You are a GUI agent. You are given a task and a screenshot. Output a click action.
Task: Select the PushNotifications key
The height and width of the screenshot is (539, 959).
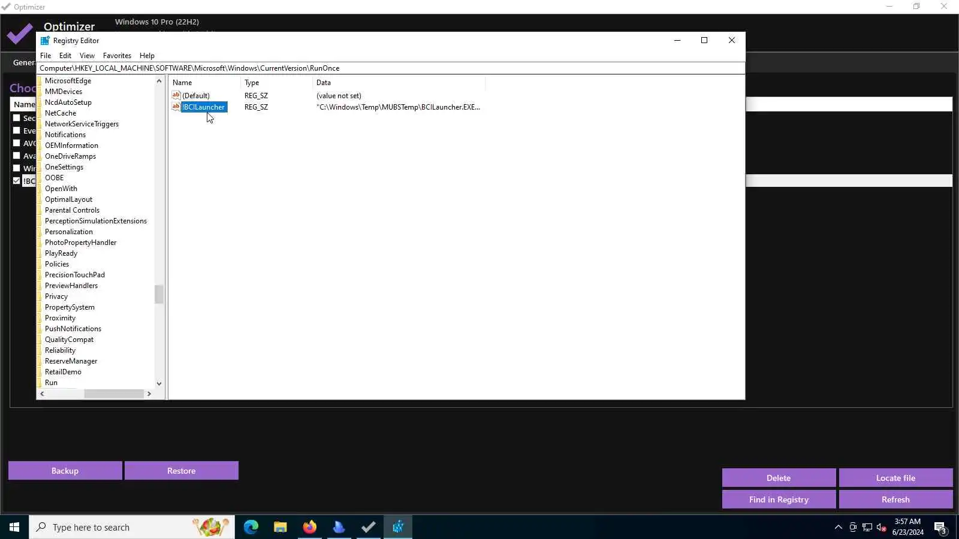(x=73, y=329)
